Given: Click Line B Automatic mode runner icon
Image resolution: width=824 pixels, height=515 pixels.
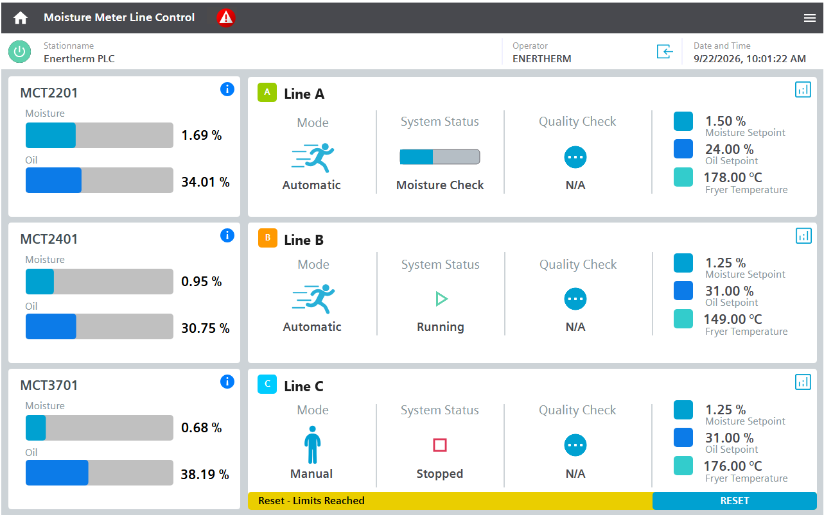Looking at the screenshot, I should (x=313, y=299).
